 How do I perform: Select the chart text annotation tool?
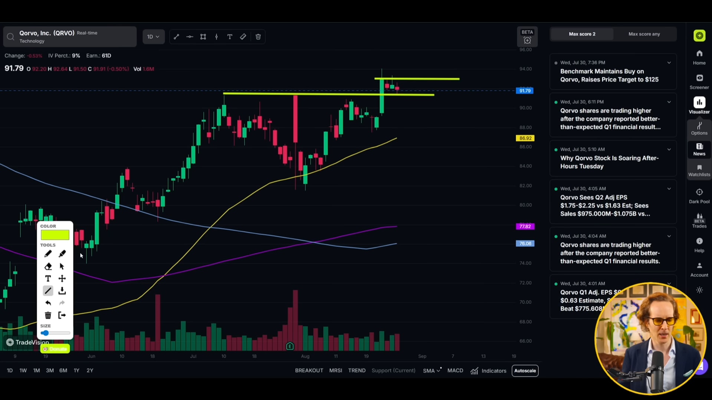(230, 37)
